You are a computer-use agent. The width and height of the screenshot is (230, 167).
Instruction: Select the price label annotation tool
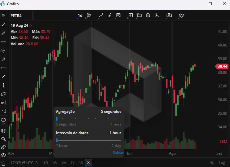(3, 51)
